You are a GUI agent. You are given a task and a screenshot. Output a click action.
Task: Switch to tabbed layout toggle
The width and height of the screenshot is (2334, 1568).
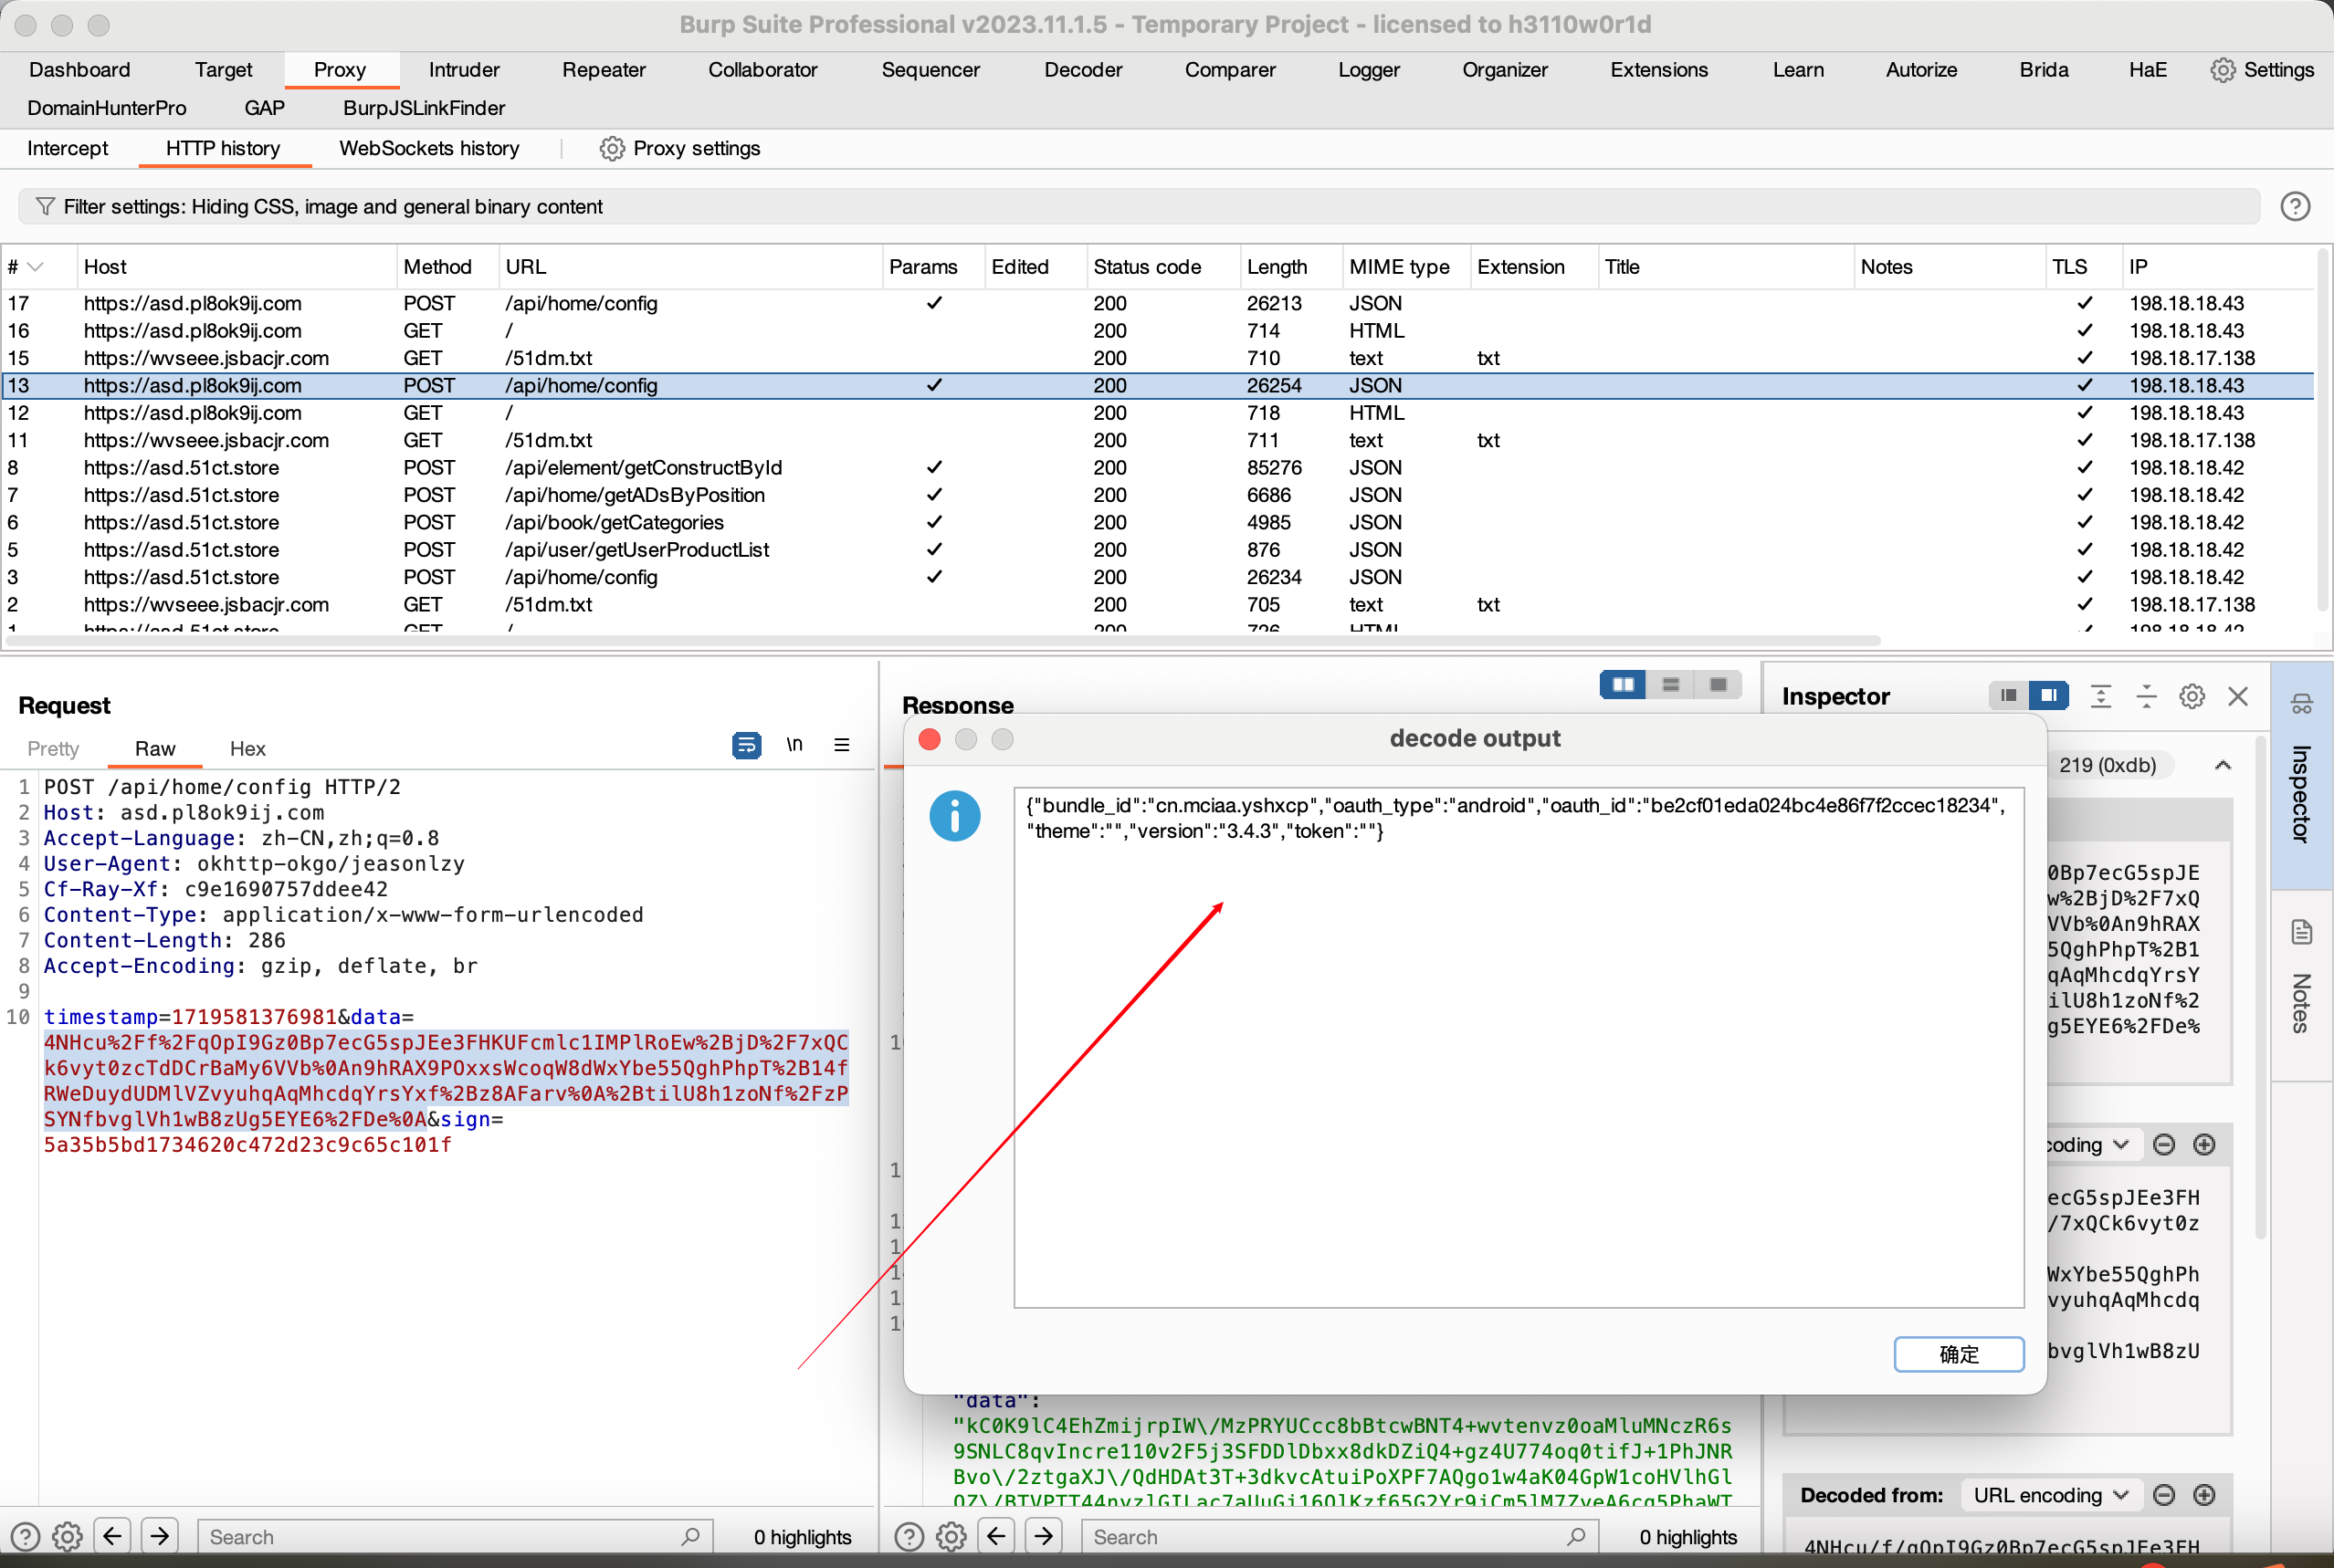(1718, 685)
